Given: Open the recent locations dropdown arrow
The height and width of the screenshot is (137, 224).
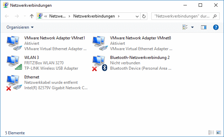Looking at the screenshot, I should (x=25, y=16).
